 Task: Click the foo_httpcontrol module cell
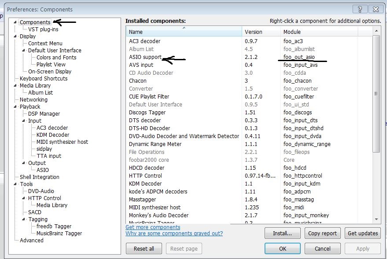(x=302, y=176)
